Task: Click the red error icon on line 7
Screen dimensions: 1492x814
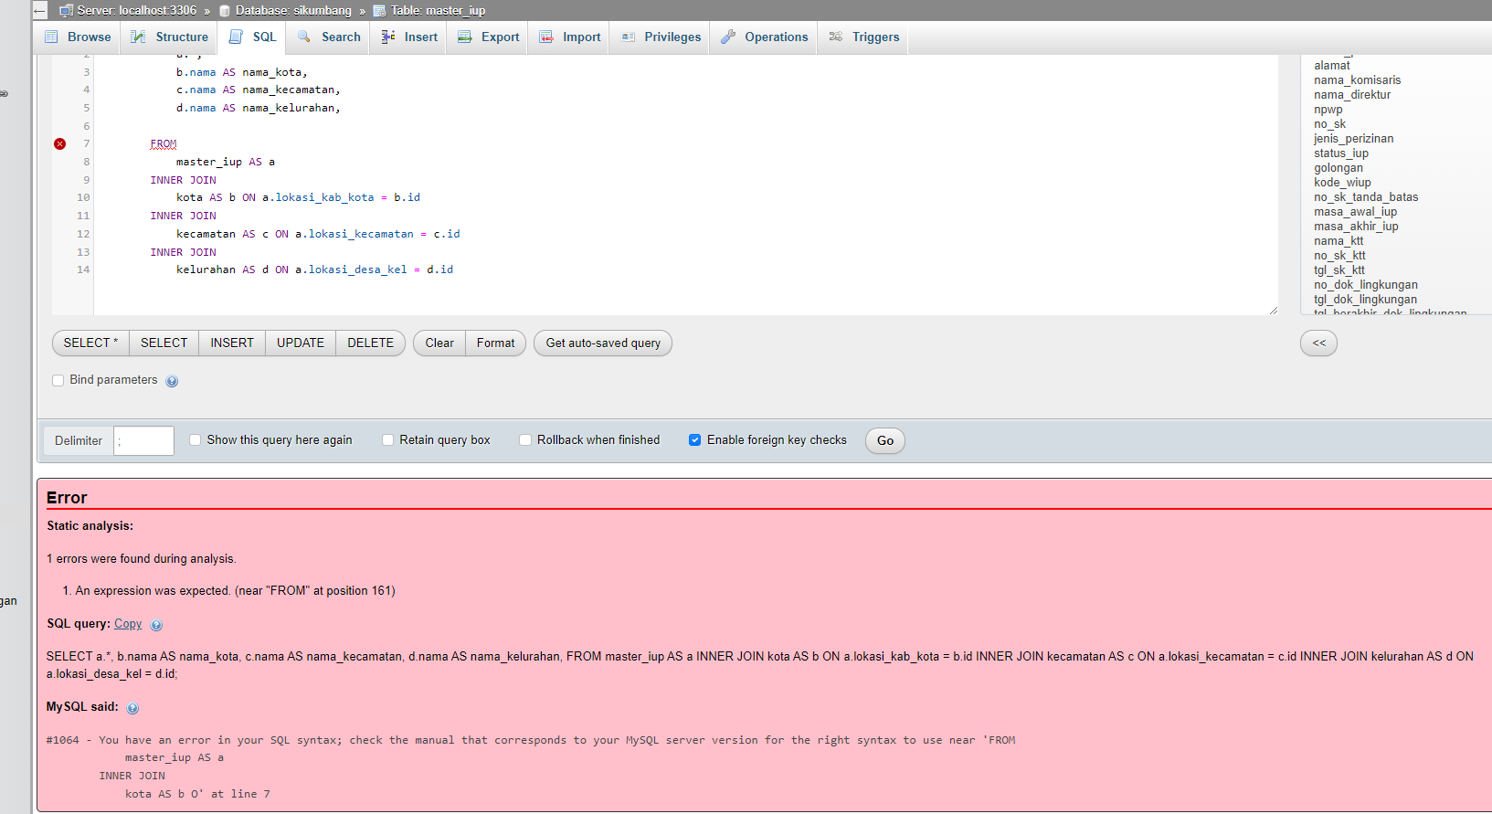Action: [59, 144]
